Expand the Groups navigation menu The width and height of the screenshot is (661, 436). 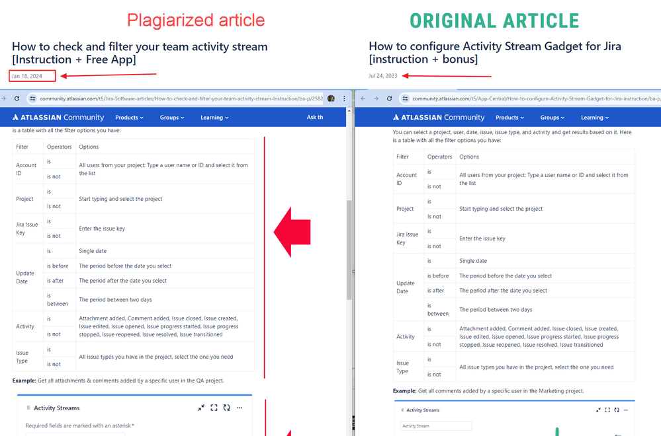(x=171, y=117)
